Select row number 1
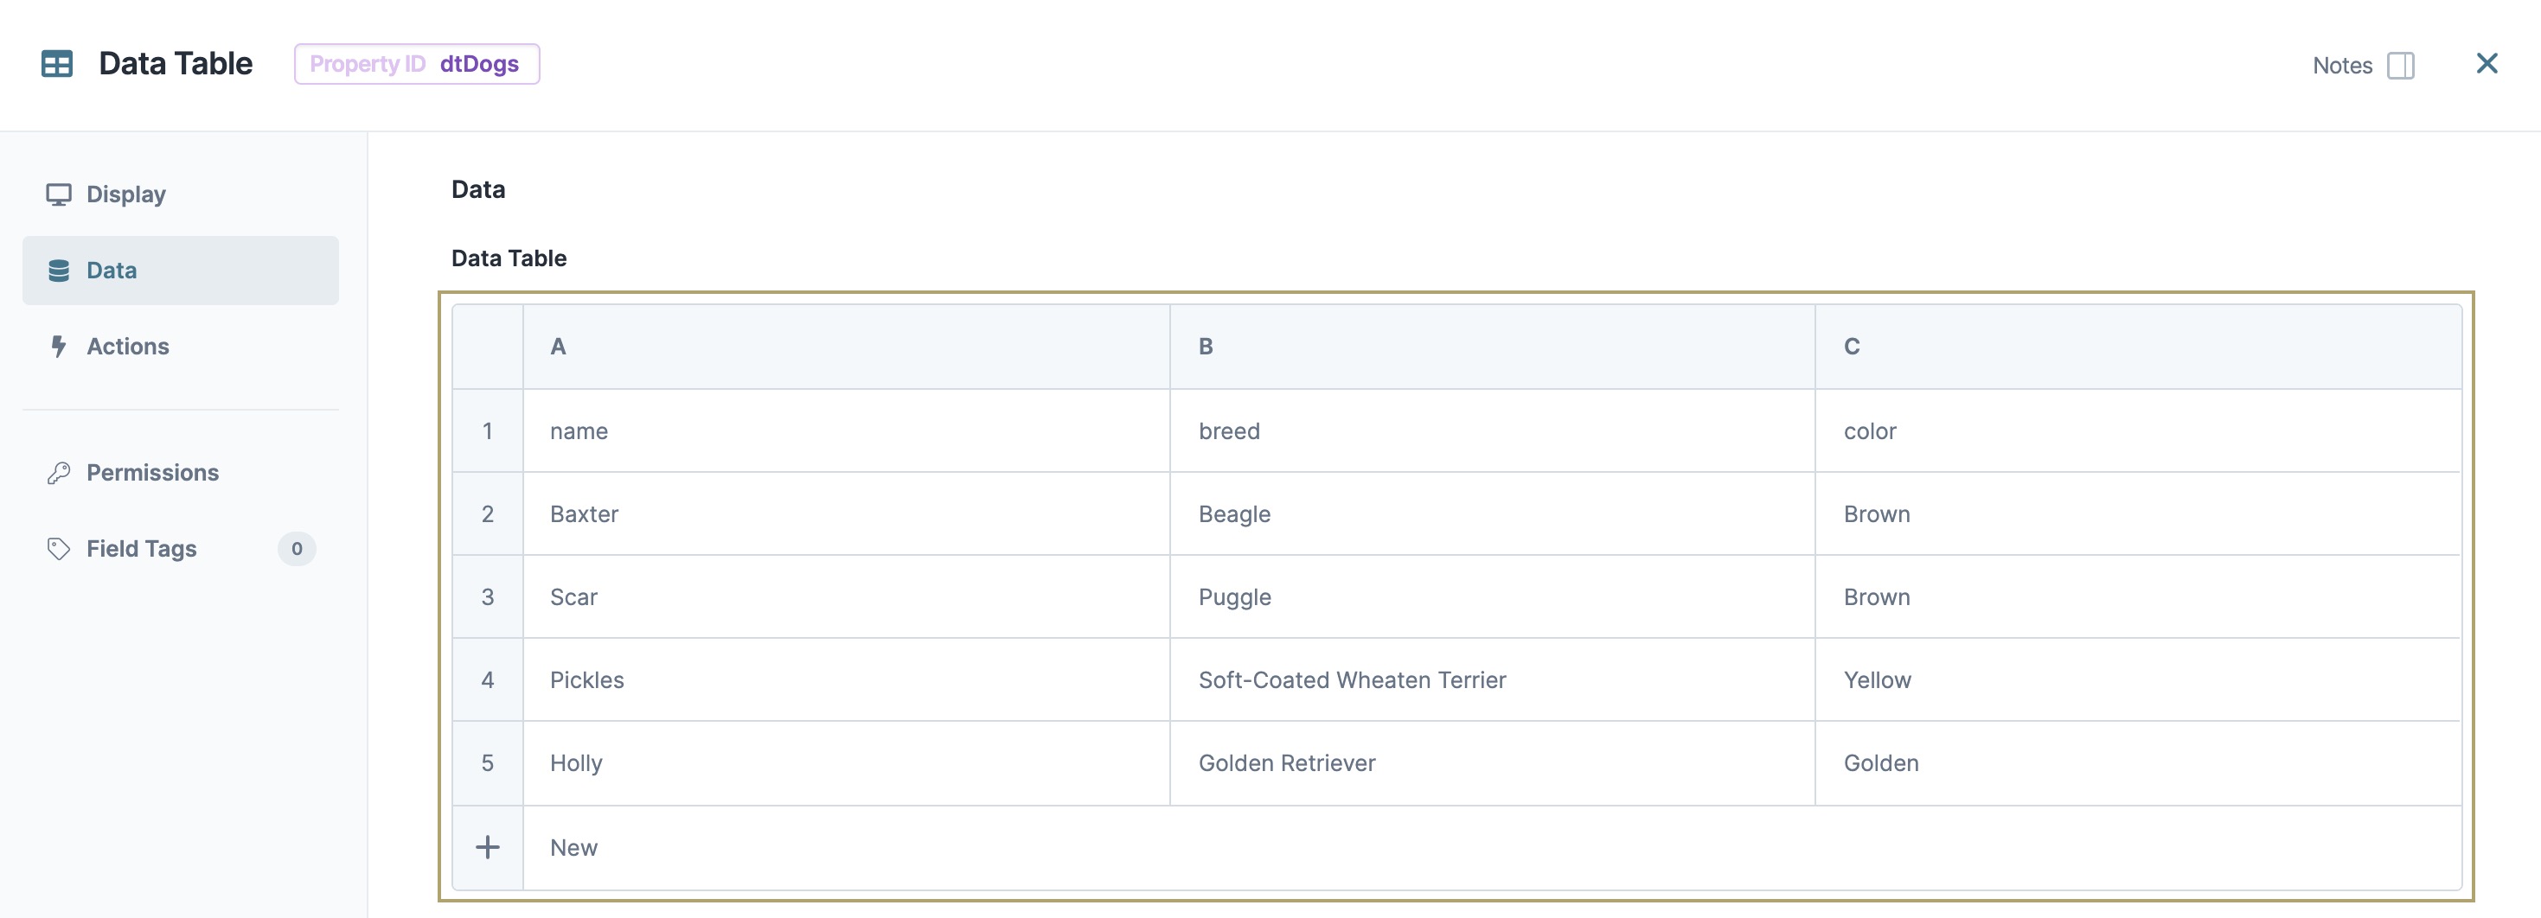 487,430
